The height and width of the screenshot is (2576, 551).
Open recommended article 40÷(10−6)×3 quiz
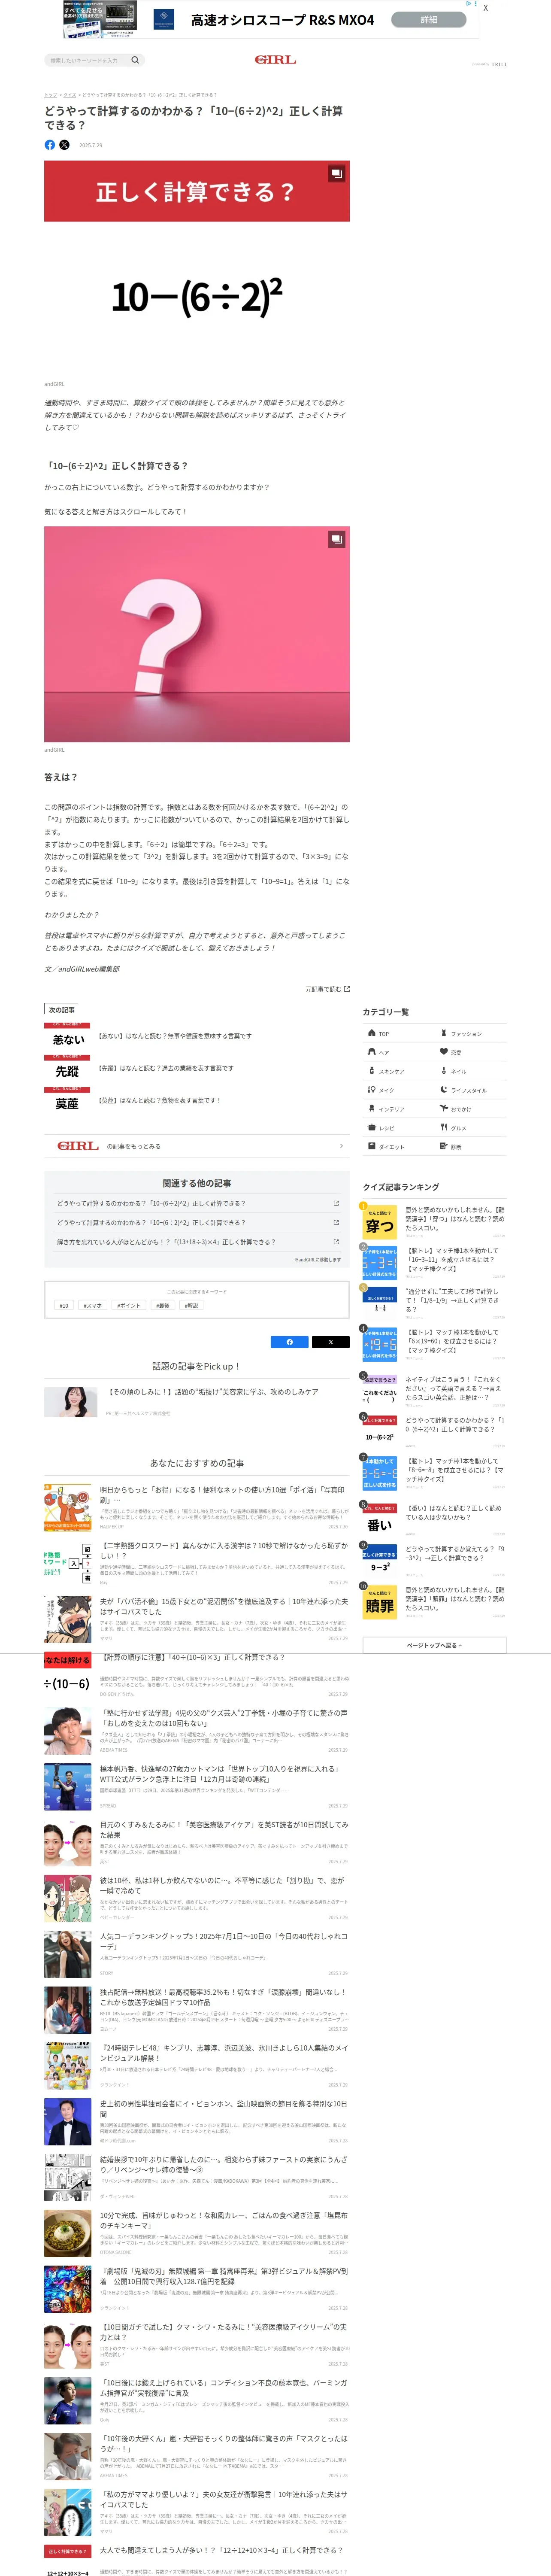(x=196, y=1675)
